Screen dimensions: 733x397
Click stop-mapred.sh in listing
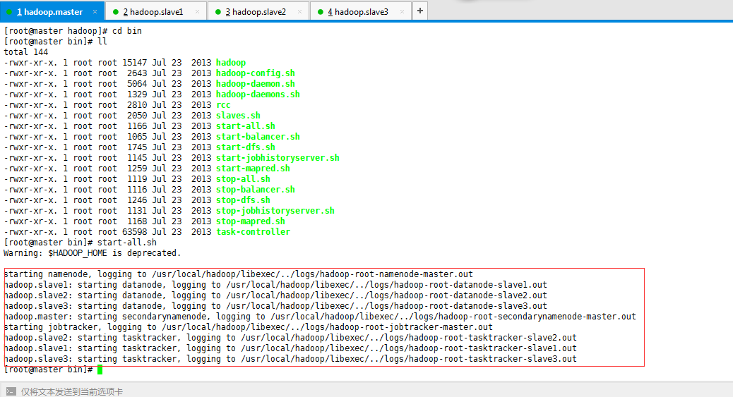point(251,221)
